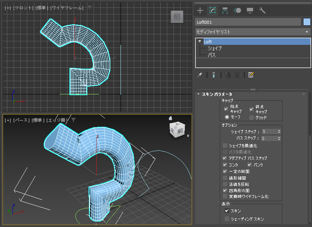Click the Pin Stack icon
312x227 pixels.
point(200,75)
